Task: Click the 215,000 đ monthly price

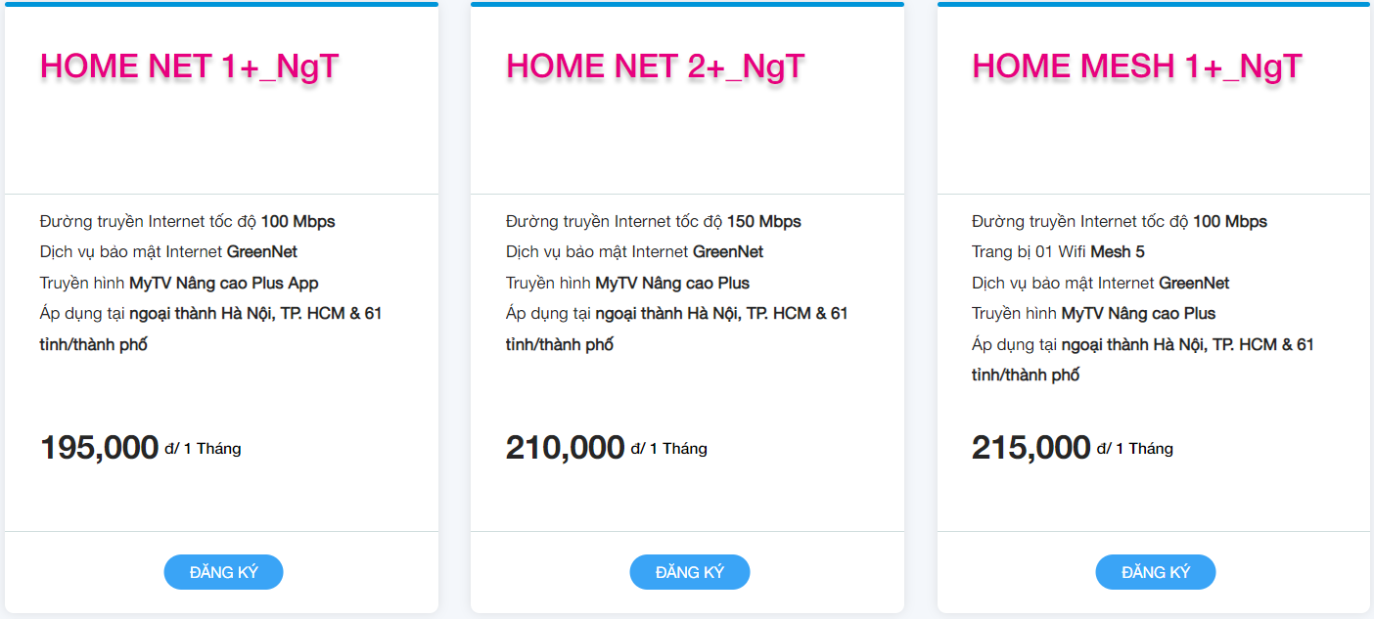Action: point(1031,448)
